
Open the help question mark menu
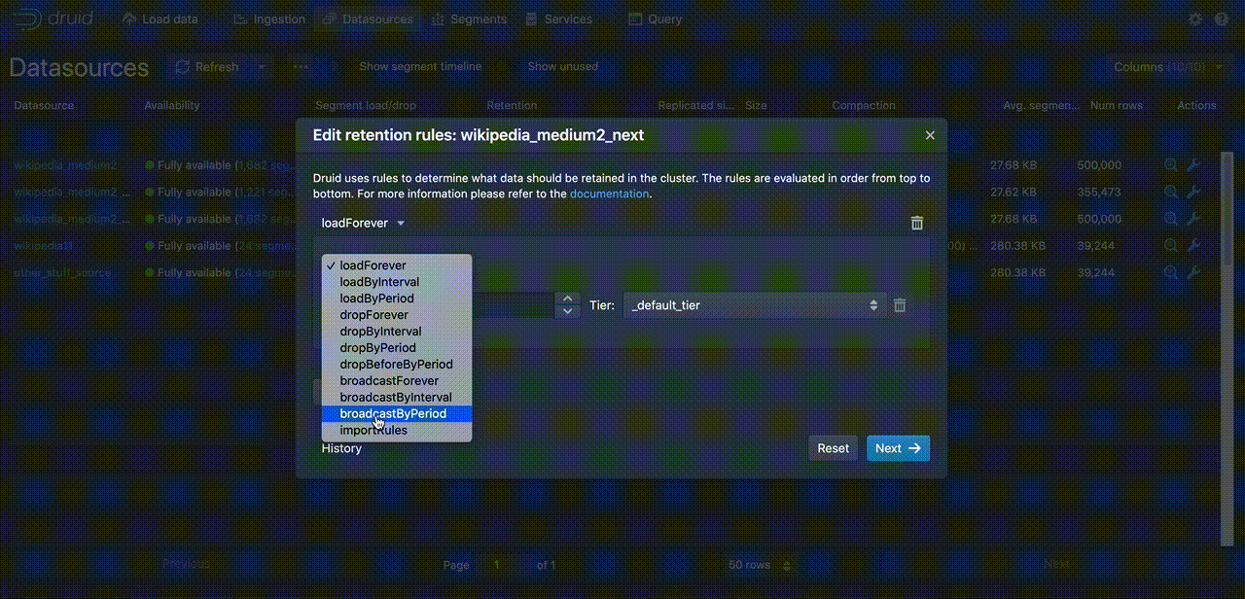click(x=1222, y=18)
